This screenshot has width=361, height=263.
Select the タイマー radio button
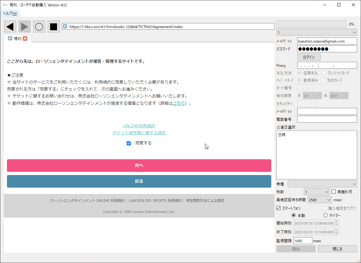(x=325, y=215)
